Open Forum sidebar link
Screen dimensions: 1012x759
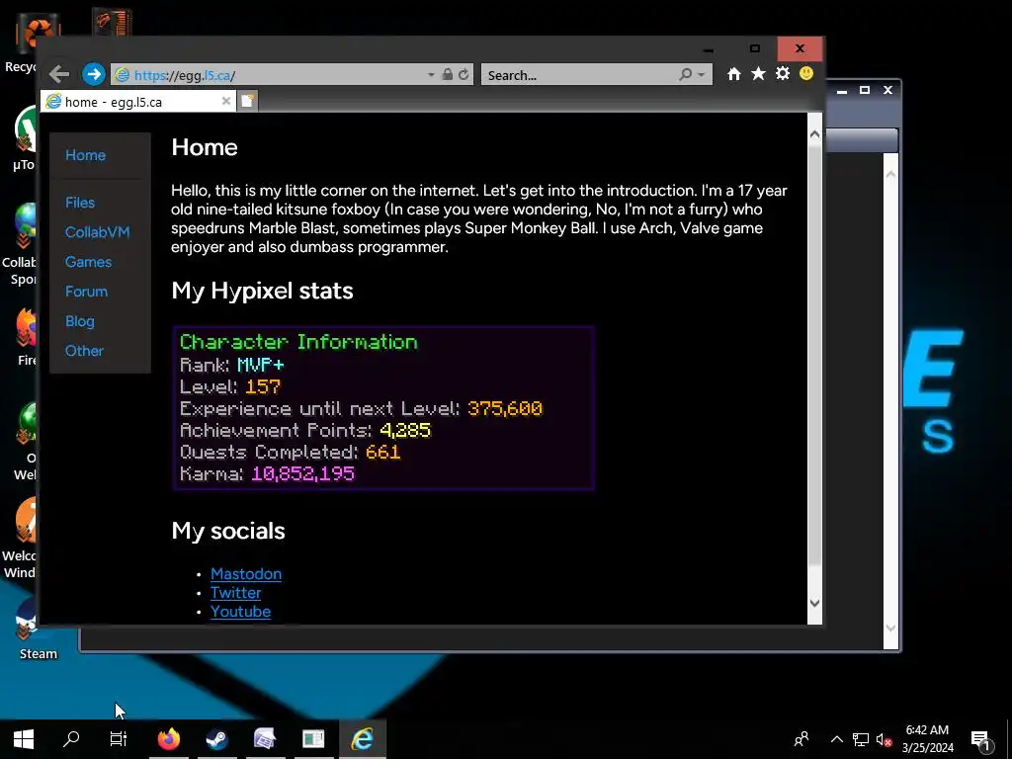[87, 292]
